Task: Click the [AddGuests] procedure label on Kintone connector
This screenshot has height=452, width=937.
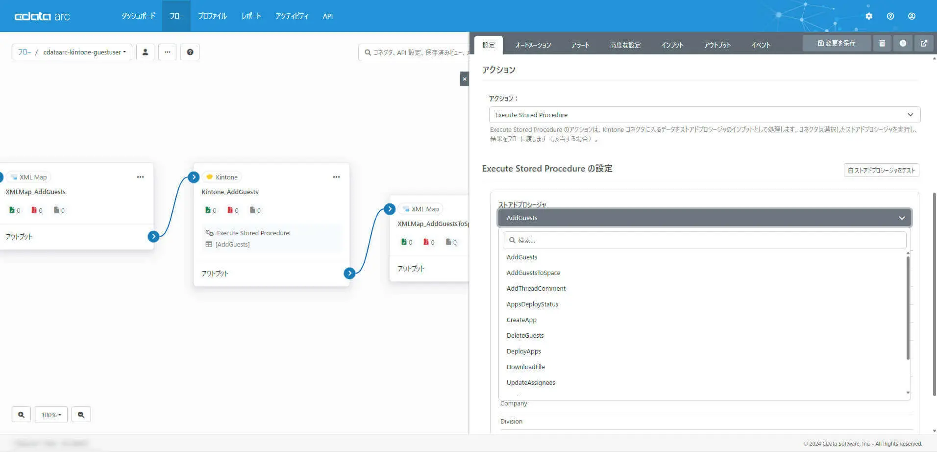Action: coord(232,244)
